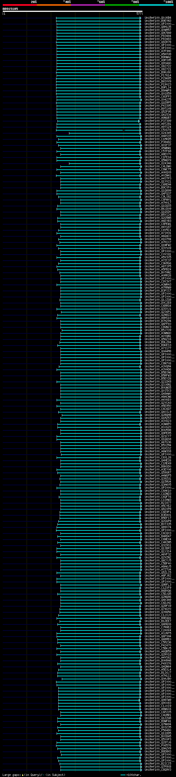
Task: Choose hit UniRef100_P38482
Action: [158, 142]
